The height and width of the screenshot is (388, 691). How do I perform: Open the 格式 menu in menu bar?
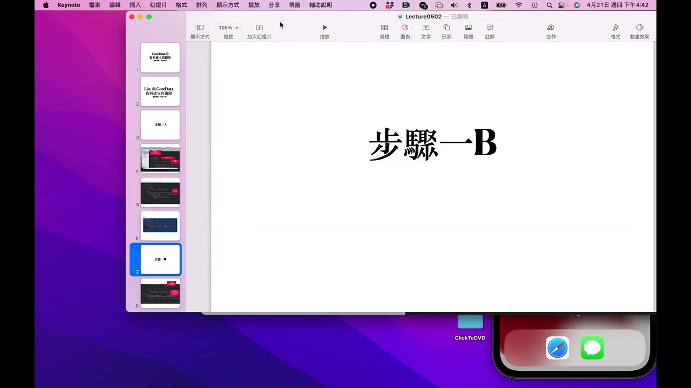pos(181,5)
